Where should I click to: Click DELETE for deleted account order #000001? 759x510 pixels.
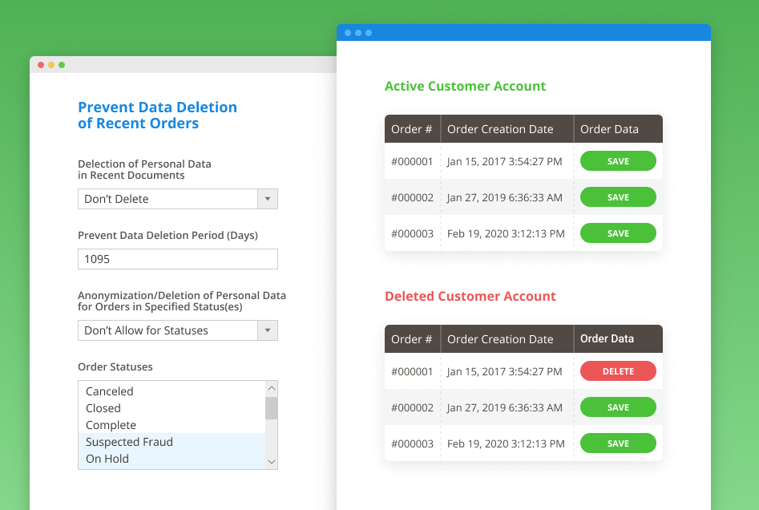click(x=618, y=371)
